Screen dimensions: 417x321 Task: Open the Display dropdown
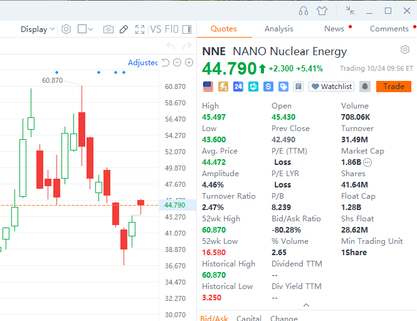click(x=38, y=29)
